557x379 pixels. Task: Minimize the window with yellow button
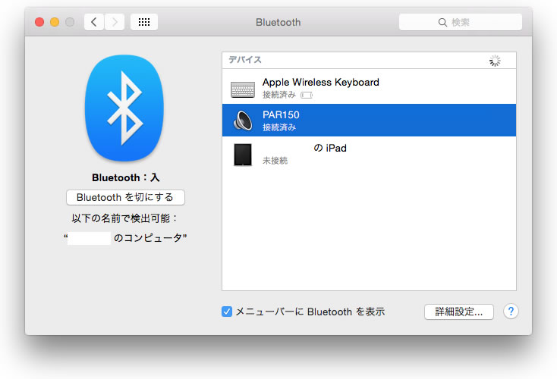55,22
